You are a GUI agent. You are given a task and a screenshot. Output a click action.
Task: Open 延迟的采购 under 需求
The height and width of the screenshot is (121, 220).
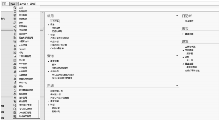(57, 31)
